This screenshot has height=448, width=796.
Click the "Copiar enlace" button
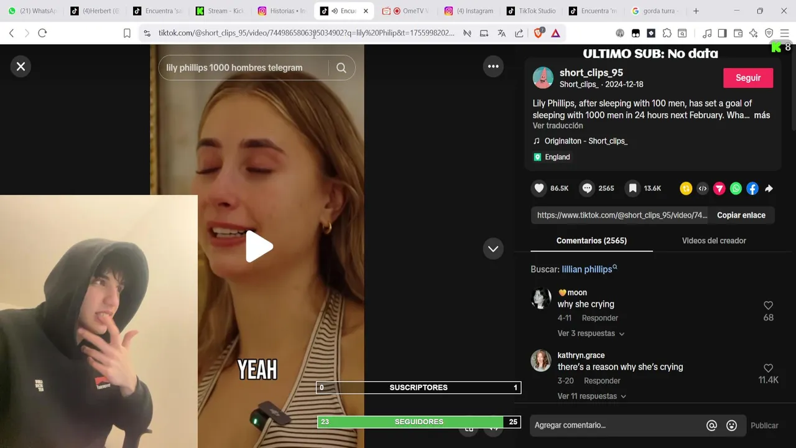741,215
